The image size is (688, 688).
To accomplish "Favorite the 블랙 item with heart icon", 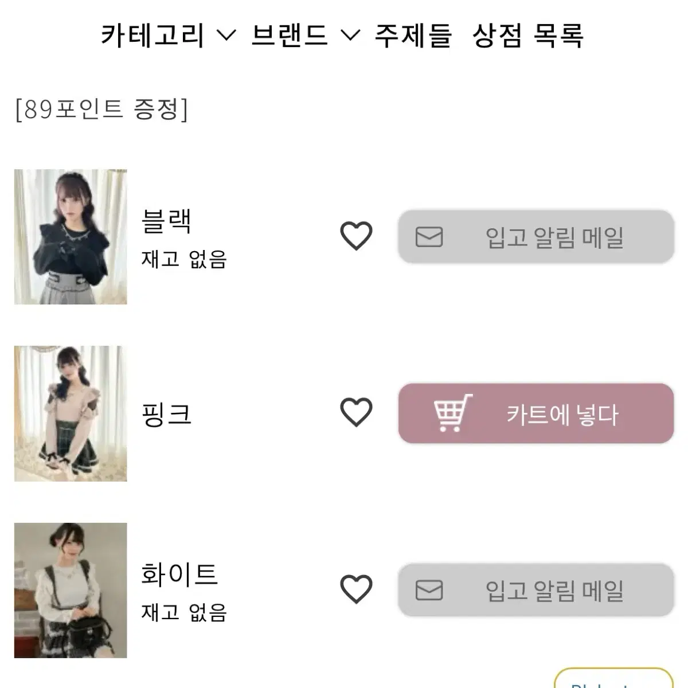I will [356, 236].
